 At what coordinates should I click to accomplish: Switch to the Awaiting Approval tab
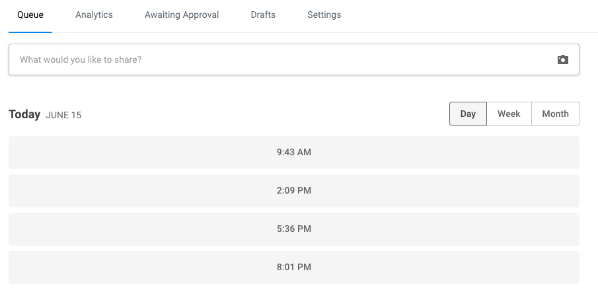(x=182, y=15)
